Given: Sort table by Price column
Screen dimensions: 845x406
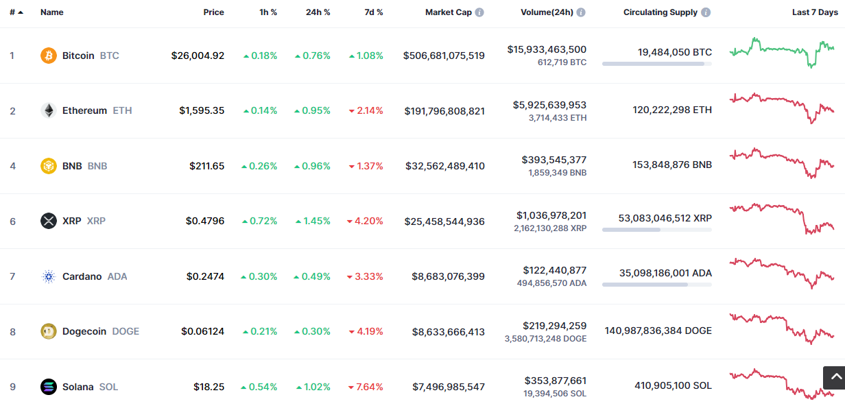Looking at the screenshot, I should [x=213, y=12].
